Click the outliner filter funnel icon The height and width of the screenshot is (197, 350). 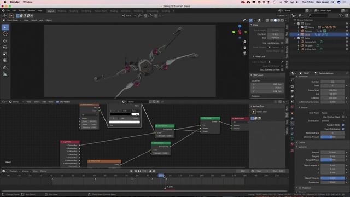pos(340,15)
